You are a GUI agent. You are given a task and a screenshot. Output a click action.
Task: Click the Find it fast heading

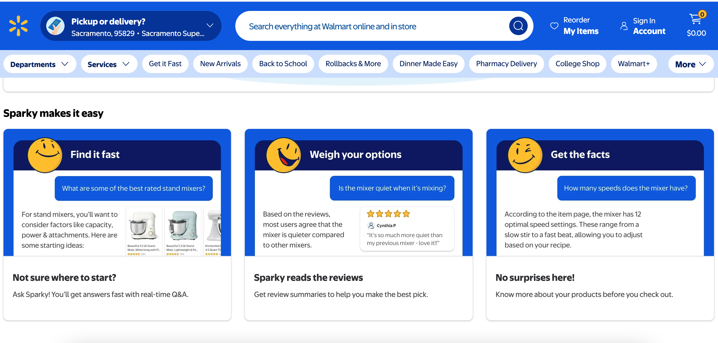(x=95, y=155)
